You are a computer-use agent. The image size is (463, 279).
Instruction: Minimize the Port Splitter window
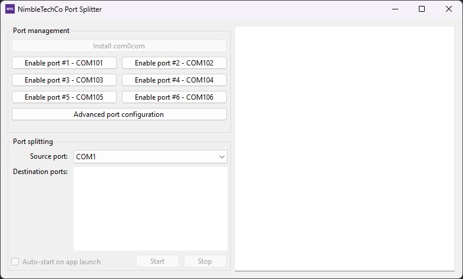pos(395,9)
